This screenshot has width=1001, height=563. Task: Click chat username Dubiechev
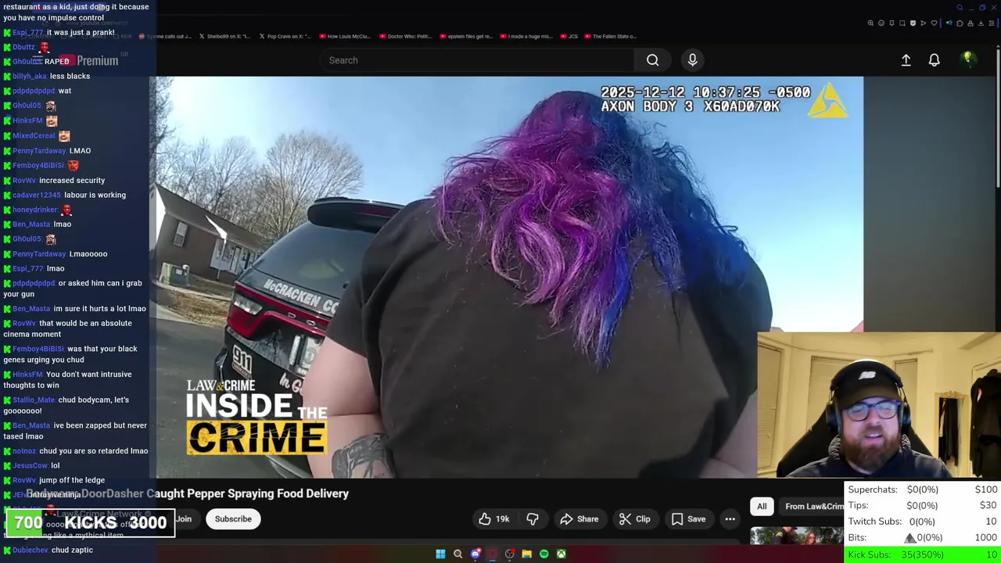point(30,550)
